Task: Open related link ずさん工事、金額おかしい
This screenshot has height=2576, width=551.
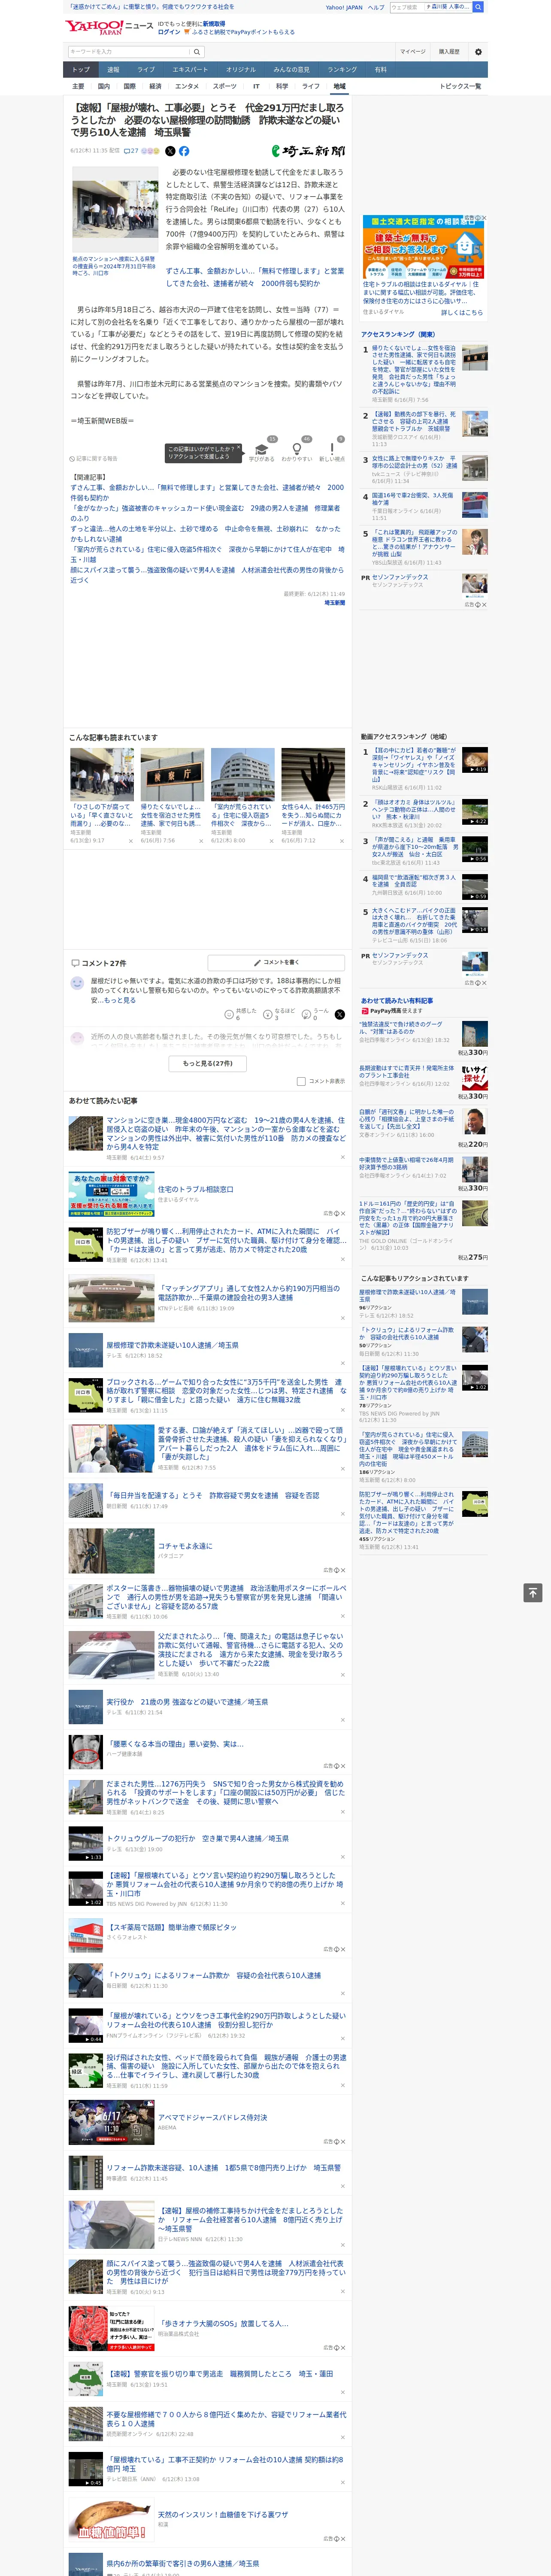Action: click(207, 492)
